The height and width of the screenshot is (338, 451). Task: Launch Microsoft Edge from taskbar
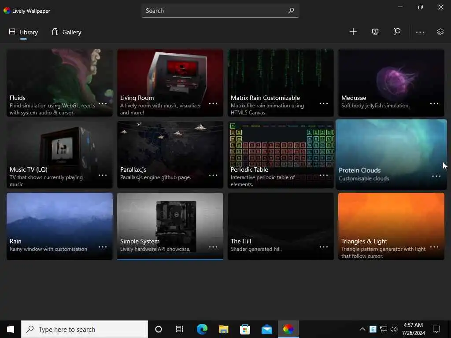pos(202,329)
